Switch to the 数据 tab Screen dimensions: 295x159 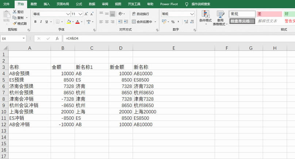[92, 4]
